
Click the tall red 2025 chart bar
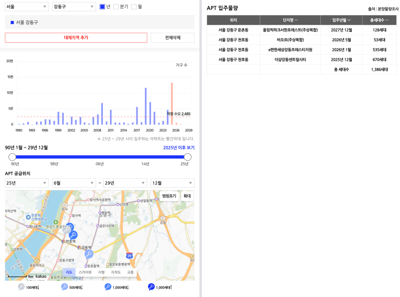(x=172, y=103)
